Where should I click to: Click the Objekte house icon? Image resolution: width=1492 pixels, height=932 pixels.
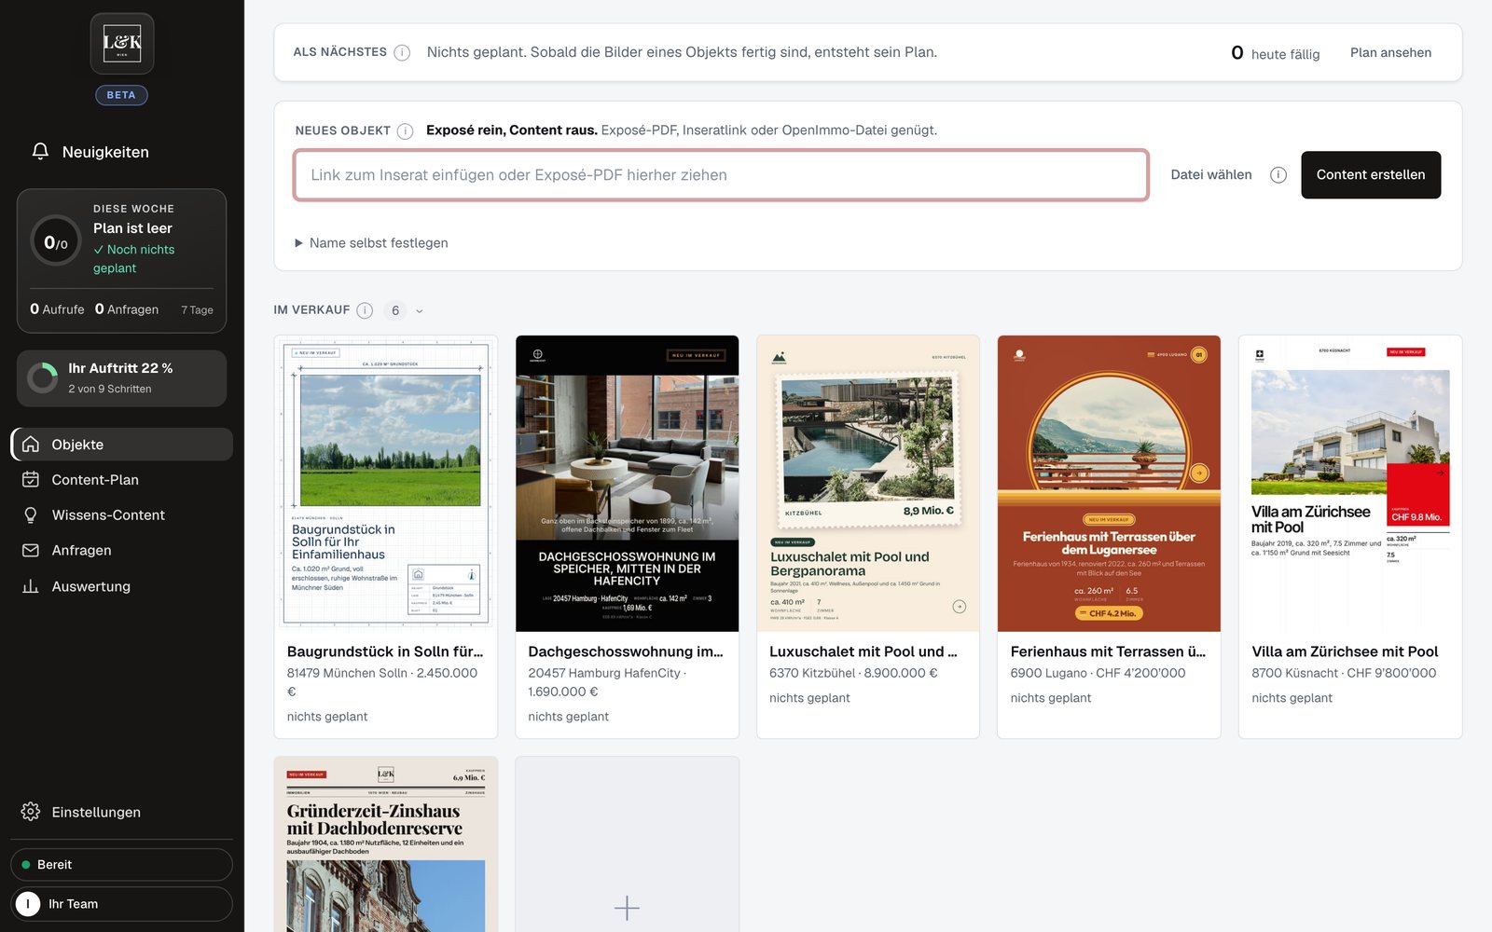(31, 445)
